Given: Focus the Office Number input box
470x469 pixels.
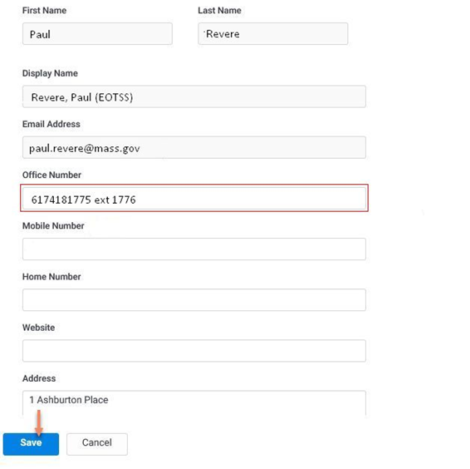Looking at the screenshot, I should [194, 198].
